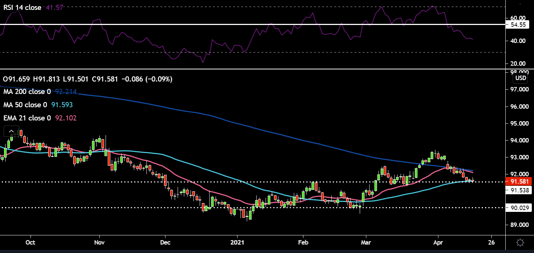This screenshot has width=534, height=253.
Task: Click the MA 200 value 92.214
Action: [x=67, y=92]
